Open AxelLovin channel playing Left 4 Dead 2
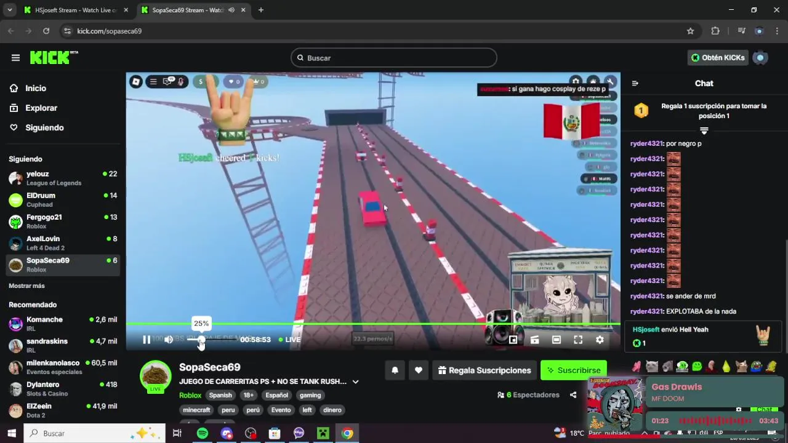This screenshot has width=788, height=443. click(62, 243)
